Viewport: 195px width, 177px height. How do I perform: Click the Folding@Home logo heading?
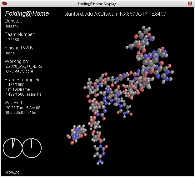click(27, 13)
